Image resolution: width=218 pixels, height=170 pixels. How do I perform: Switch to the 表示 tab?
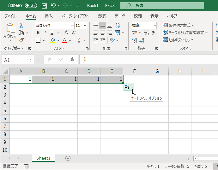(x=154, y=16)
